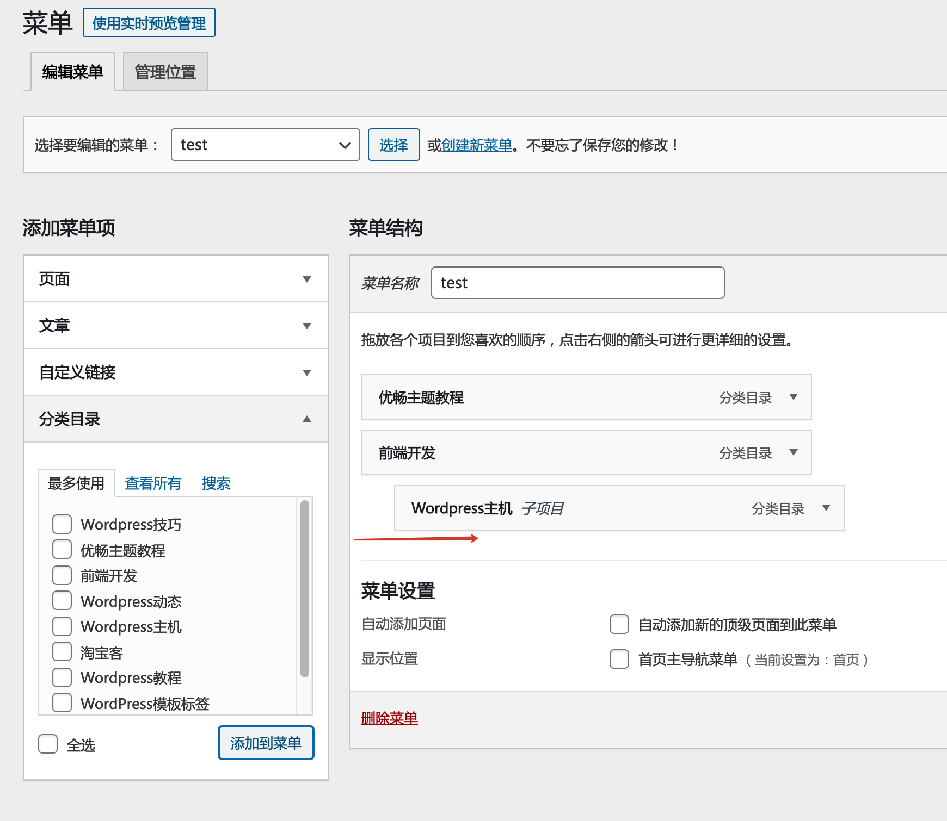Enable 自动添加新的顶级页面到此菜单 option
The image size is (947, 821).
[619, 624]
